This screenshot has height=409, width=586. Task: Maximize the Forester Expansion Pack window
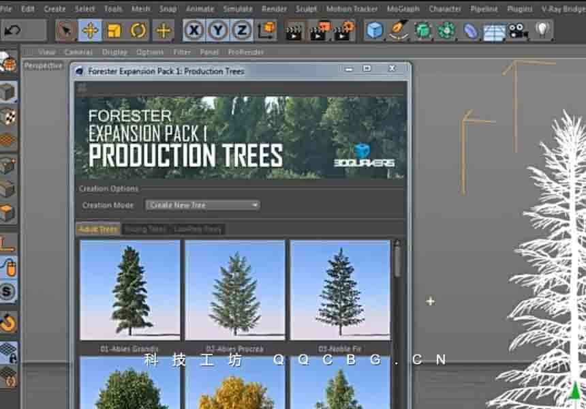point(367,68)
